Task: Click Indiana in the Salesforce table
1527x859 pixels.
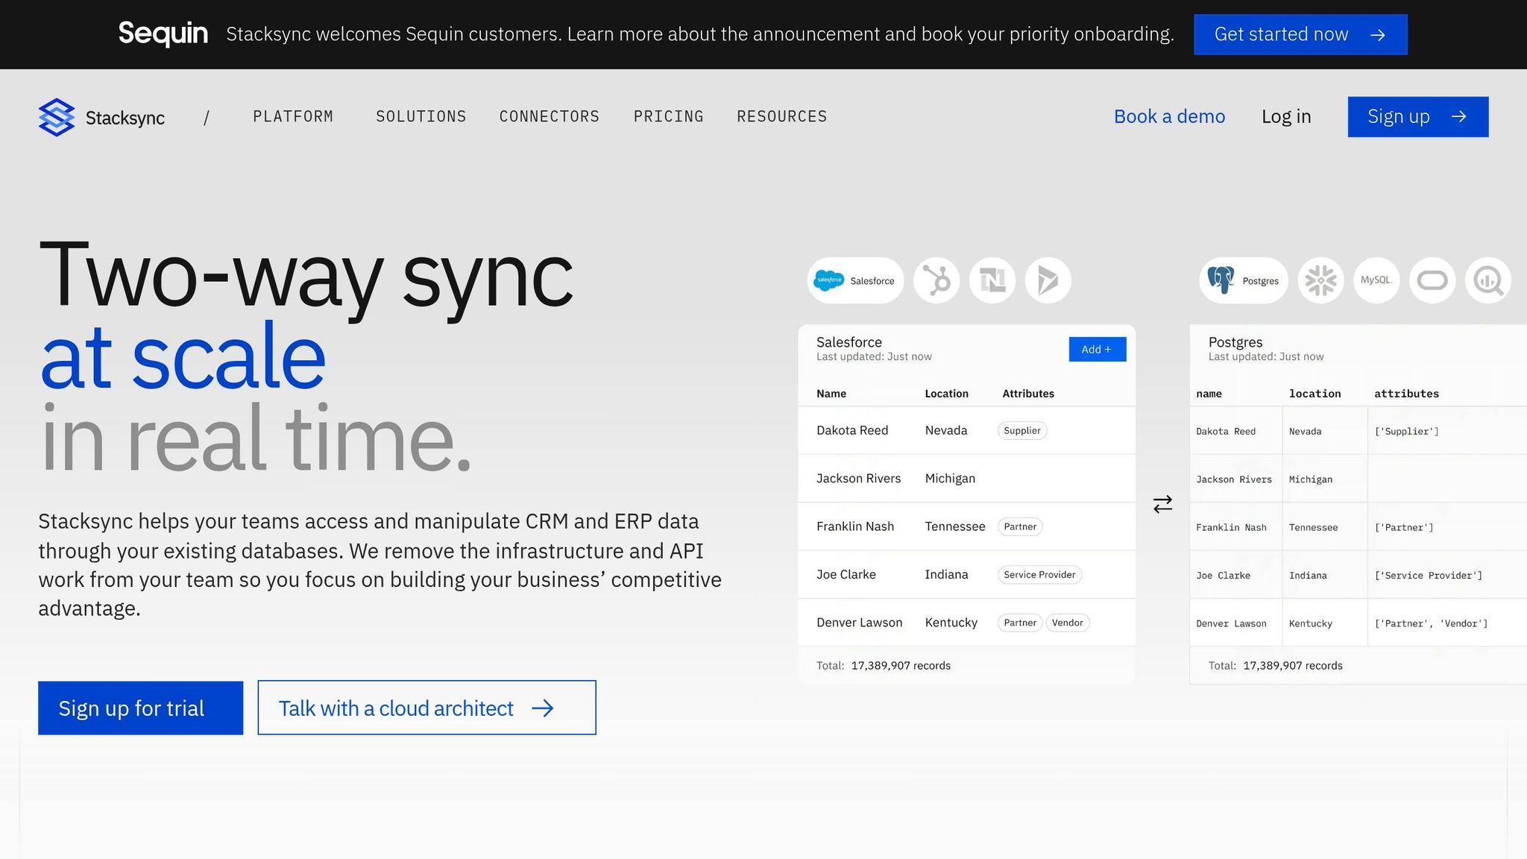Action: click(947, 574)
